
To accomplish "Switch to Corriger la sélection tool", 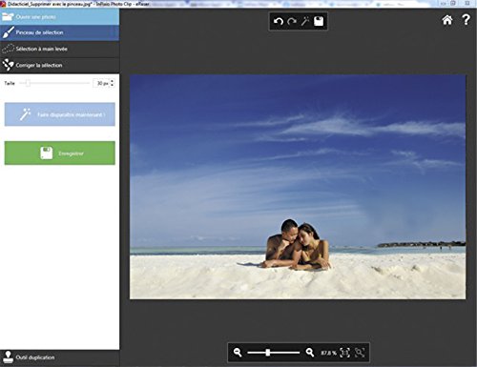I will [x=60, y=66].
